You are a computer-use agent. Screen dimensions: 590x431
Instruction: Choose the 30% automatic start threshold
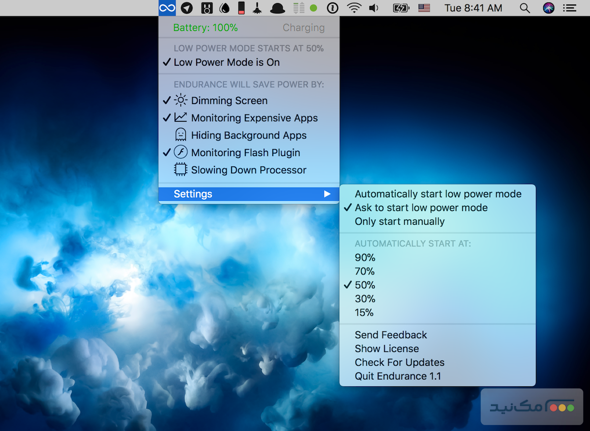(365, 298)
